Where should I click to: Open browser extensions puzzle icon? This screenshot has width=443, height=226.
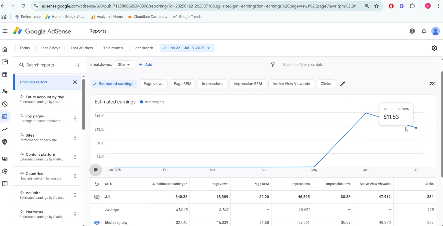click(x=413, y=6)
